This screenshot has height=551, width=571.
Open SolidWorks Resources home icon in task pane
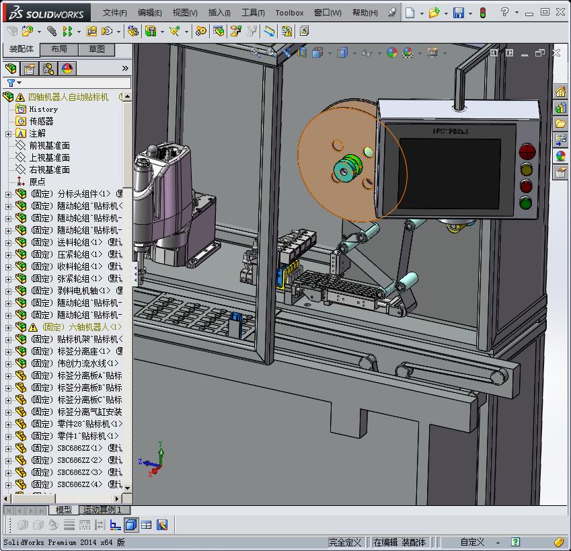click(x=561, y=92)
